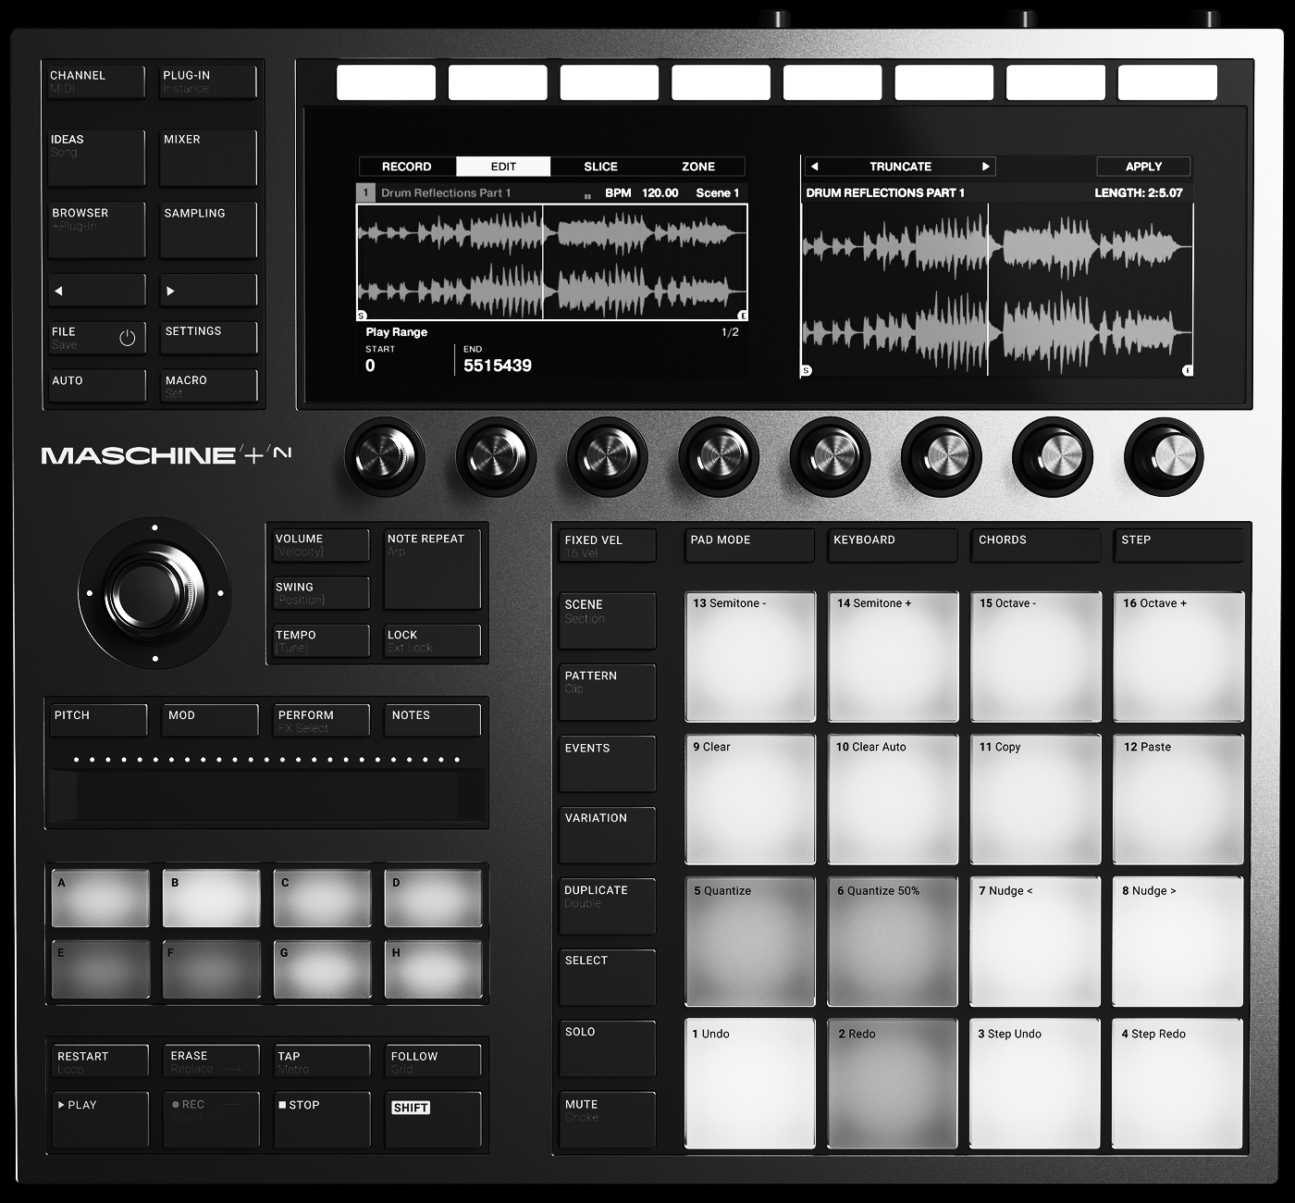The width and height of the screenshot is (1295, 1203).
Task: Click the VOLUME Velocity button
Action: coord(321,544)
